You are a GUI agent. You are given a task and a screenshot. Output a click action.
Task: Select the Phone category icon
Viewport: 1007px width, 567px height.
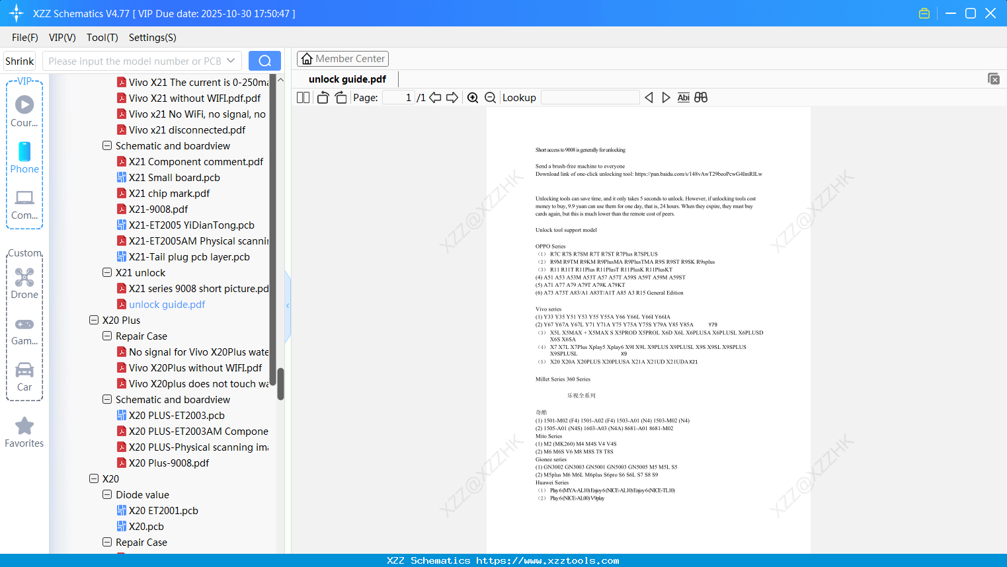(x=24, y=157)
